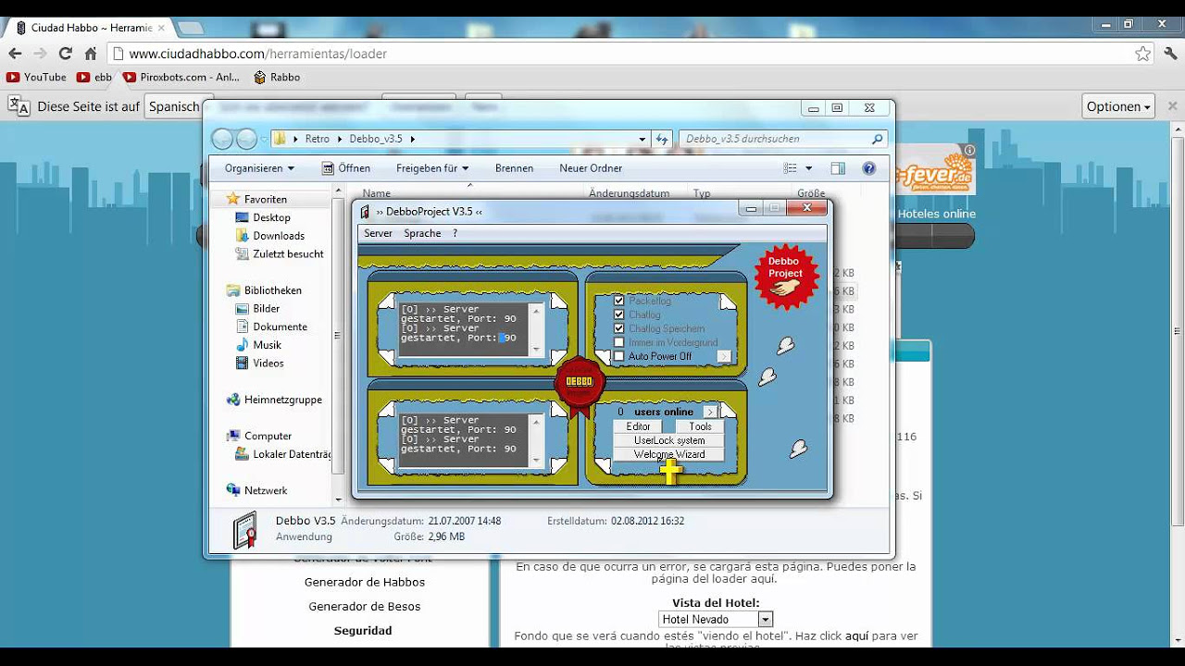Click the Editor button

click(638, 426)
